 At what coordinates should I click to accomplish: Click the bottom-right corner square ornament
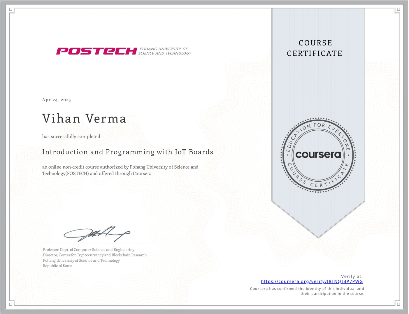(398, 304)
